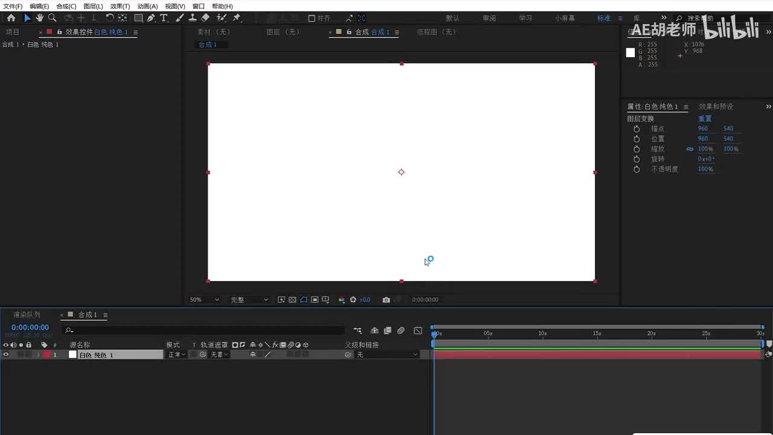Open the 效果(T) menu
The width and height of the screenshot is (773, 435).
(120, 6)
